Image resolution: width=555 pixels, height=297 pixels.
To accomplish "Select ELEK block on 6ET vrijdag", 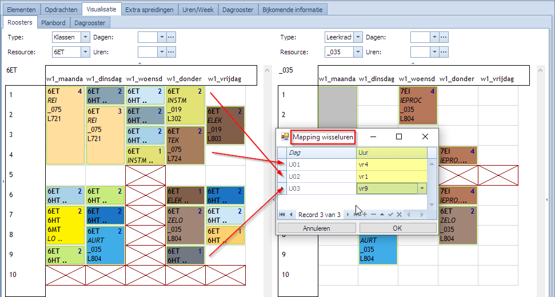I will click(x=225, y=125).
